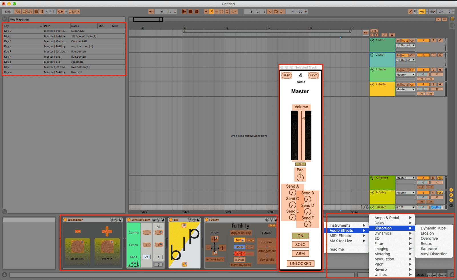Select the MIDI Effects menu entry

(347, 236)
